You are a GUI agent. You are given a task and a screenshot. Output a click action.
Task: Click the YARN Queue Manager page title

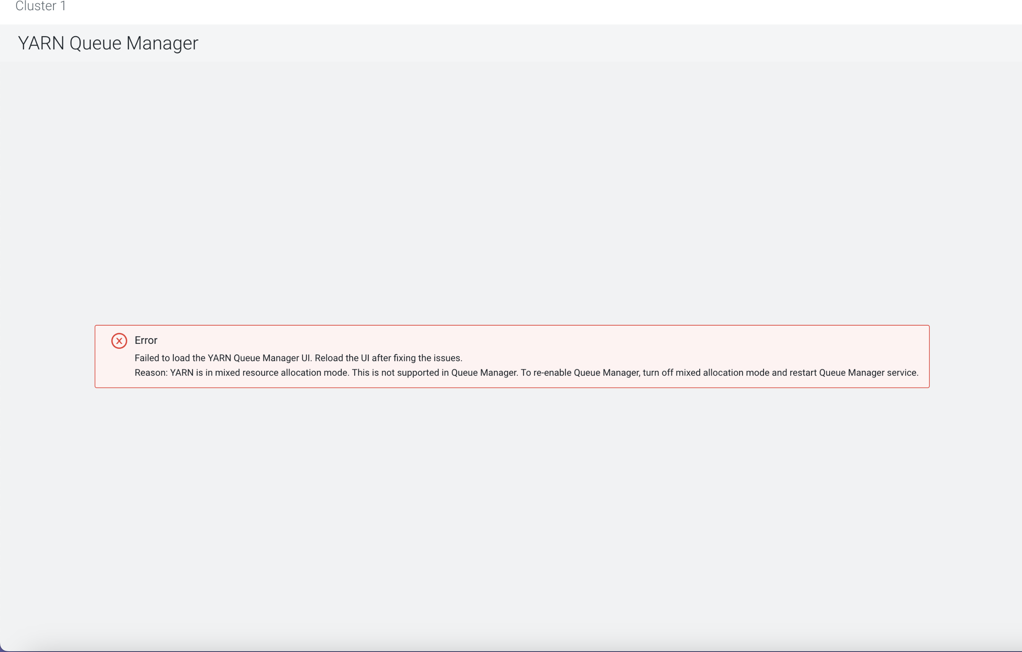[108, 43]
